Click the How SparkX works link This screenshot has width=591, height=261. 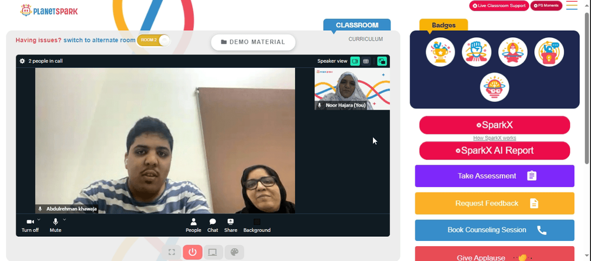[x=495, y=138]
